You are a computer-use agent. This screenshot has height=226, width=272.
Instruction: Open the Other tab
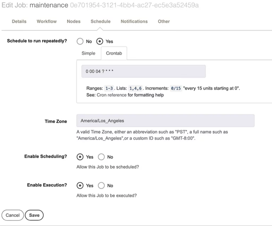164,21
